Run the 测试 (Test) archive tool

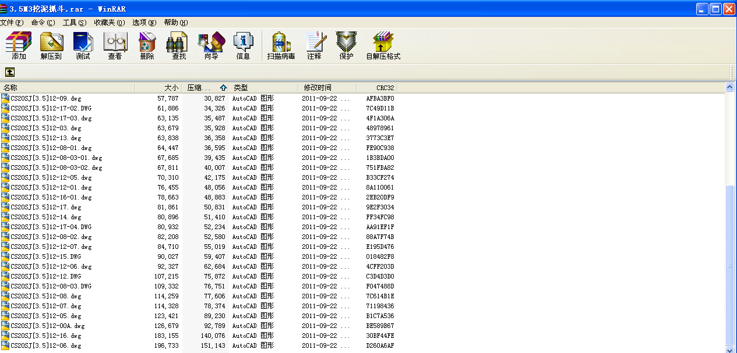pos(83,46)
